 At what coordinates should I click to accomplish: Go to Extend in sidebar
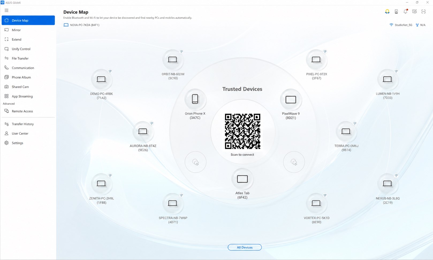[x=28, y=39]
